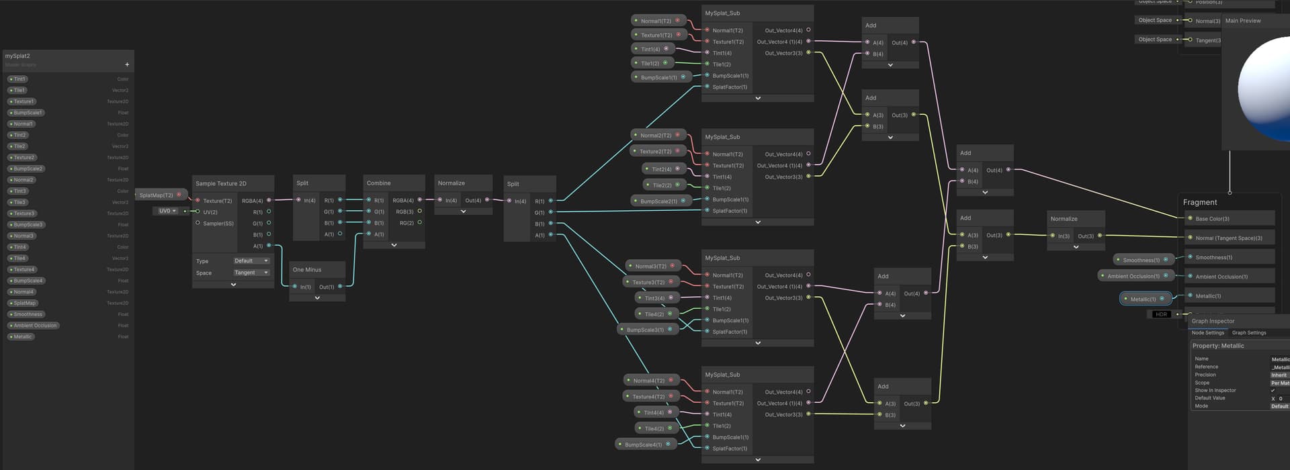The width and height of the screenshot is (1290, 470).
Task: Click the Base Color(3) input port in Fragment
Action: coord(1190,218)
